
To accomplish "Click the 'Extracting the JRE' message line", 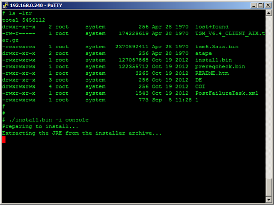I will [82, 133].
